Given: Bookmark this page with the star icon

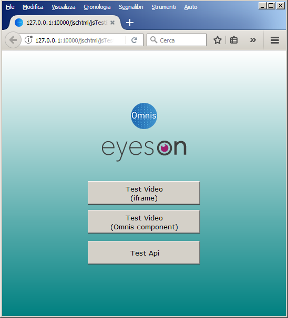Looking at the screenshot, I should 218,40.
